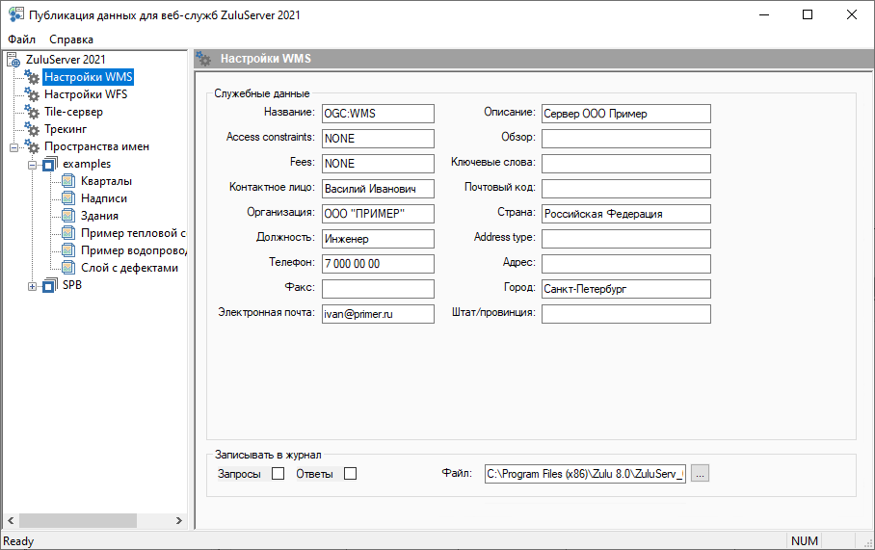Click the Ключевые слова input field

625,164
